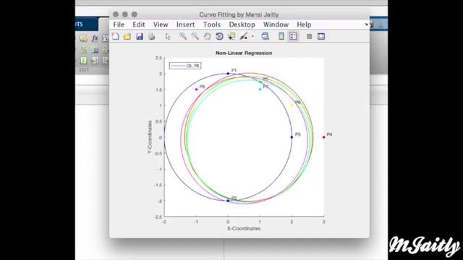Open the Insert menu

[185, 25]
